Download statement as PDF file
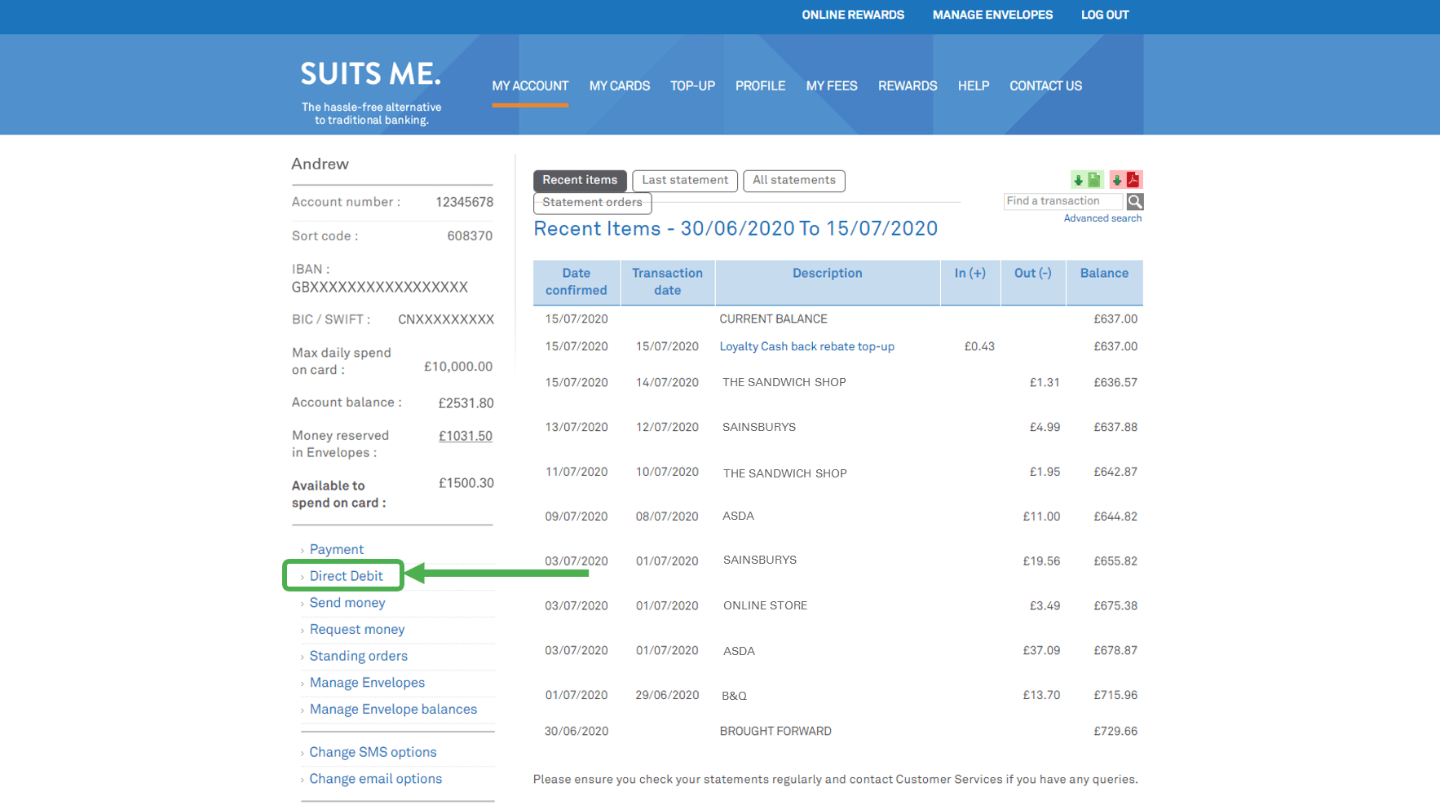The image size is (1440, 809). pyautogui.click(x=1126, y=180)
